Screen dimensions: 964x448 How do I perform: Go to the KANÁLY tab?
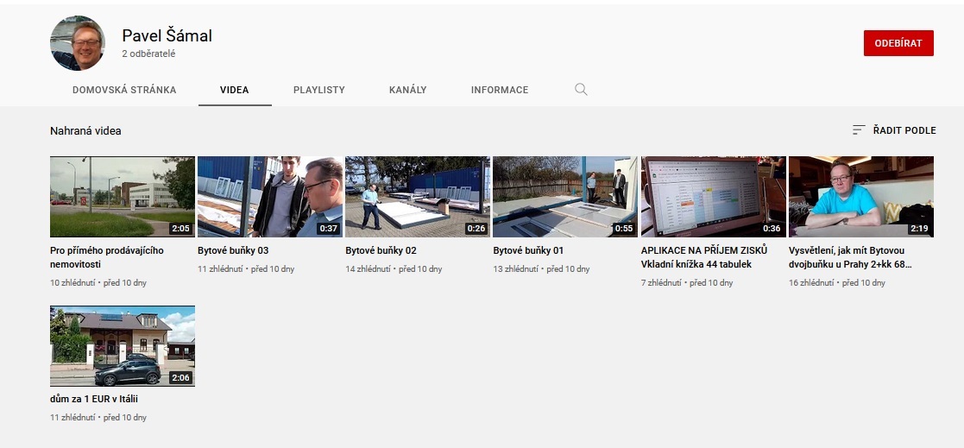click(407, 90)
